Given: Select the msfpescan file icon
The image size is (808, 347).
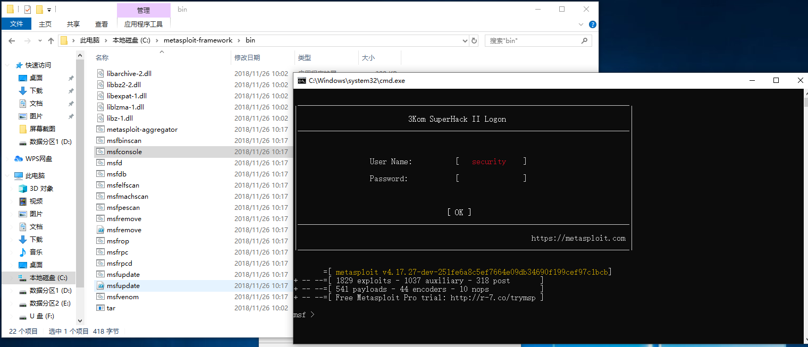Looking at the screenshot, I should (x=101, y=207).
